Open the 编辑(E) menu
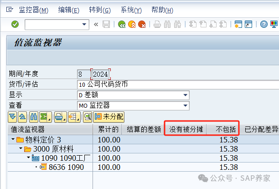Screen dimensions: 279x189 (69, 10)
